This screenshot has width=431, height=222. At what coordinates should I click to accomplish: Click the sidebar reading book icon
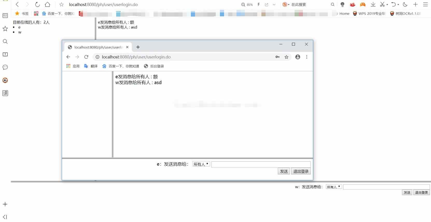(x=5, y=54)
